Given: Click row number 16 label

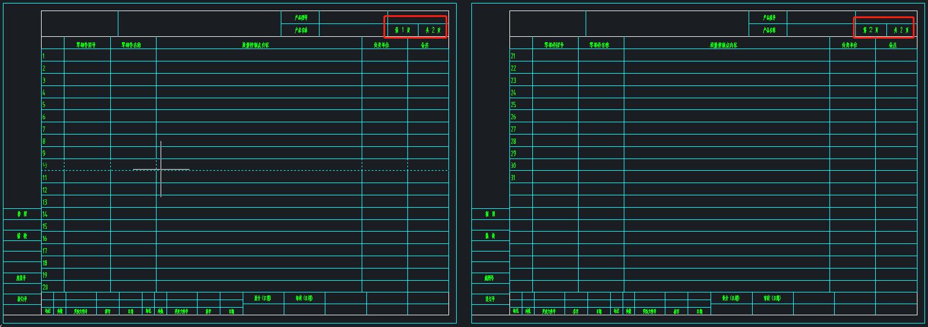Looking at the screenshot, I should click(x=45, y=239).
